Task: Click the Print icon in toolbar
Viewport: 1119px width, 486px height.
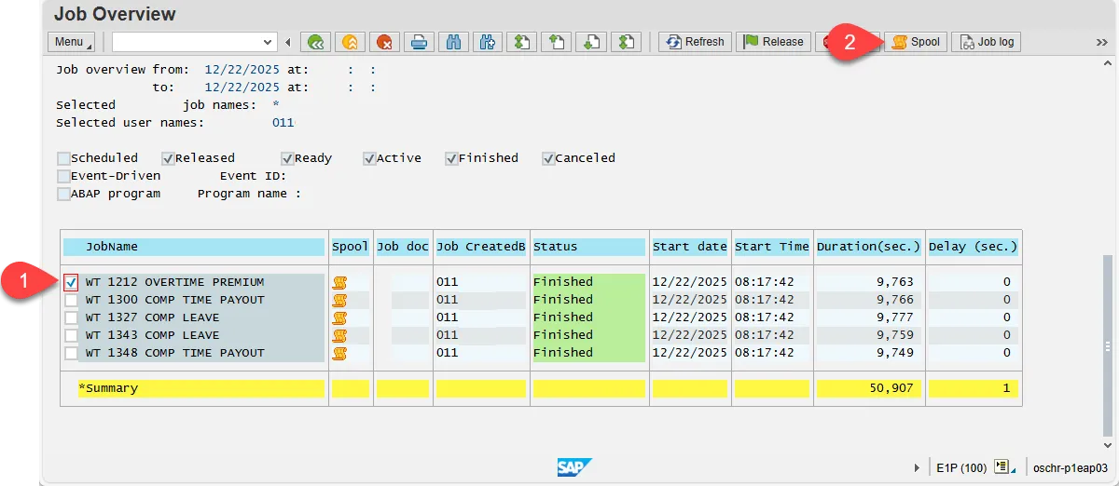Action: point(419,42)
